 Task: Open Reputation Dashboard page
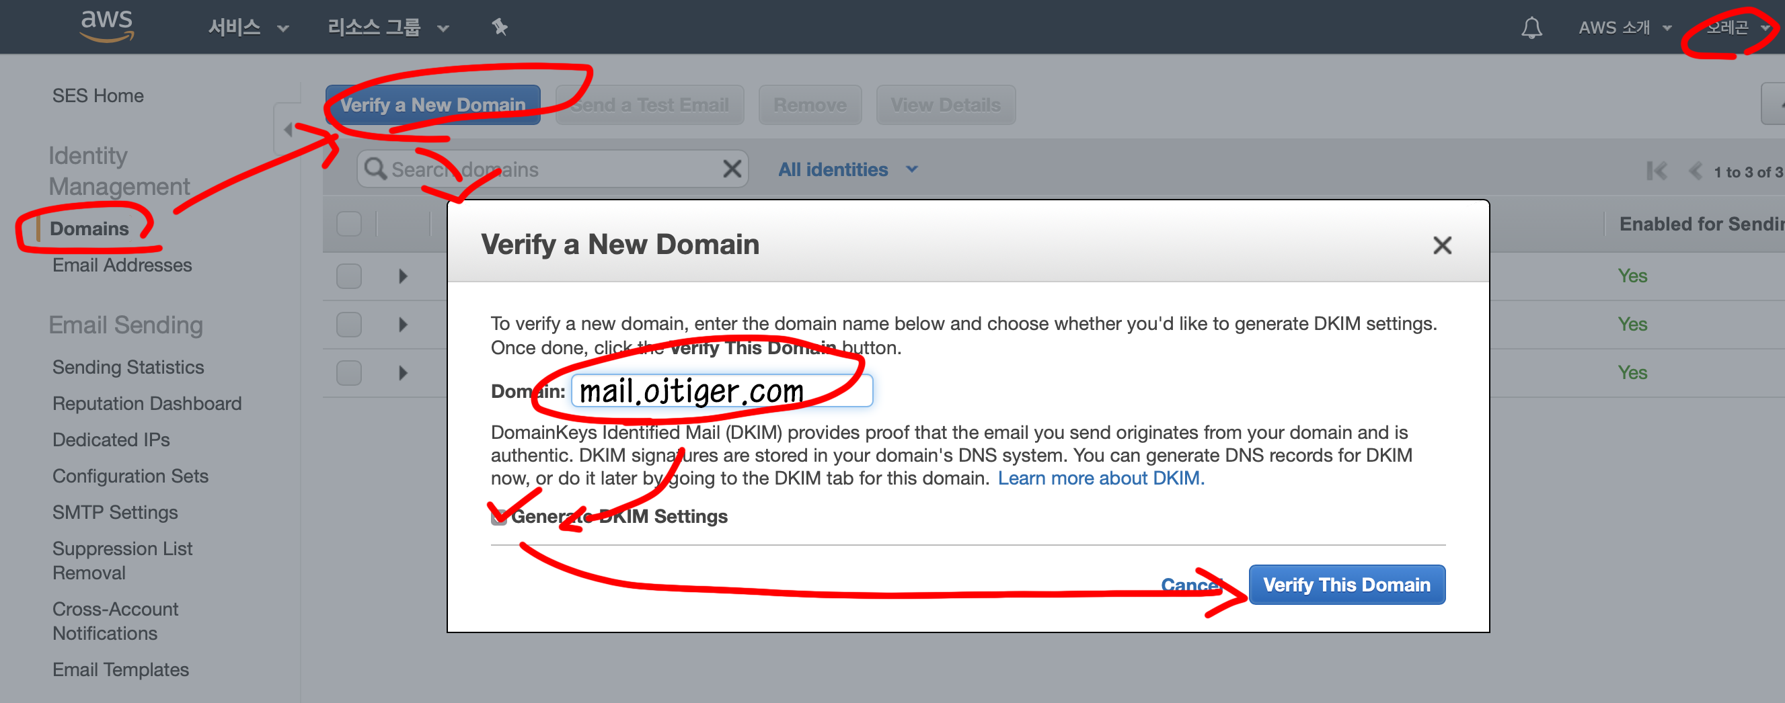point(147,403)
